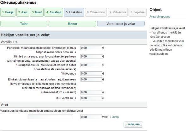Open the Tulot sub-tab
The image size is (186, 131).
(24, 24)
